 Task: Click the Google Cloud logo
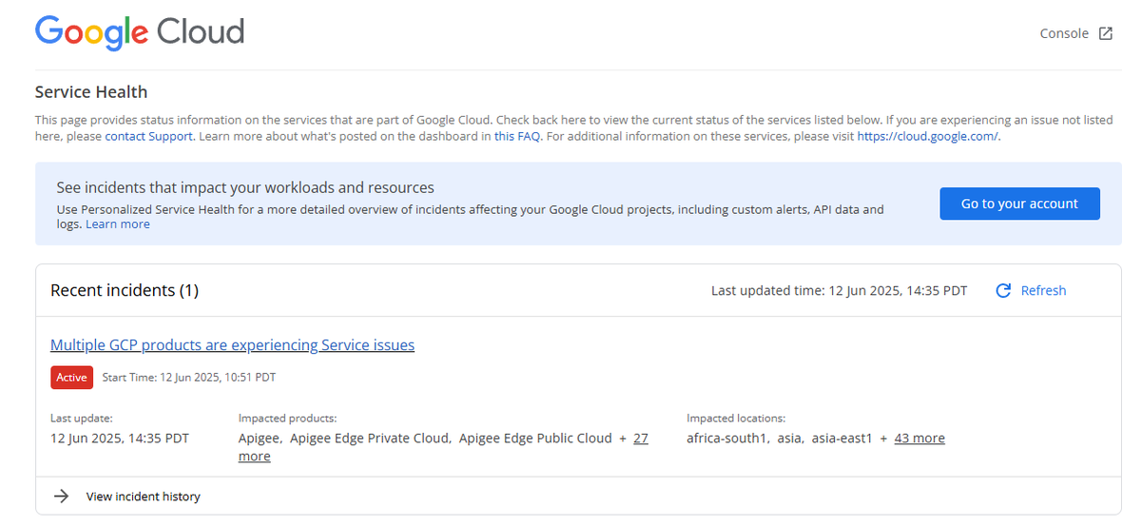click(140, 32)
